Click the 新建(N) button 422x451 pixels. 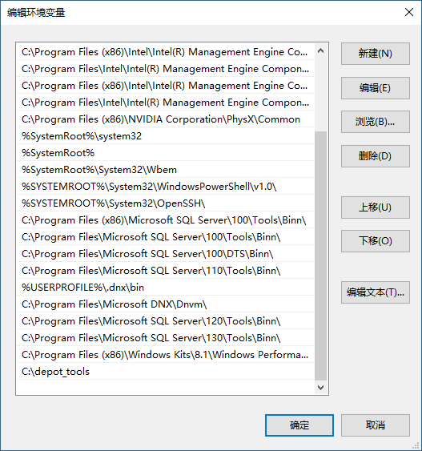(x=375, y=54)
